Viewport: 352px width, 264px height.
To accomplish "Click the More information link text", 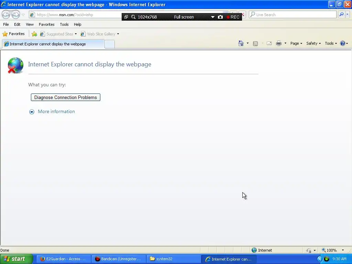I will click(x=56, y=112).
